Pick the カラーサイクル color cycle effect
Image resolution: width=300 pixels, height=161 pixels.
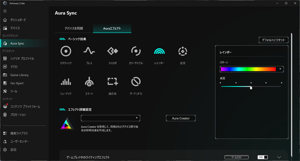point(136,51)
